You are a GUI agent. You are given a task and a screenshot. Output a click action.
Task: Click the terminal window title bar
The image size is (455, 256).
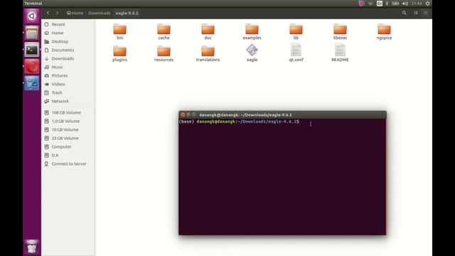(x=282, y=114)
